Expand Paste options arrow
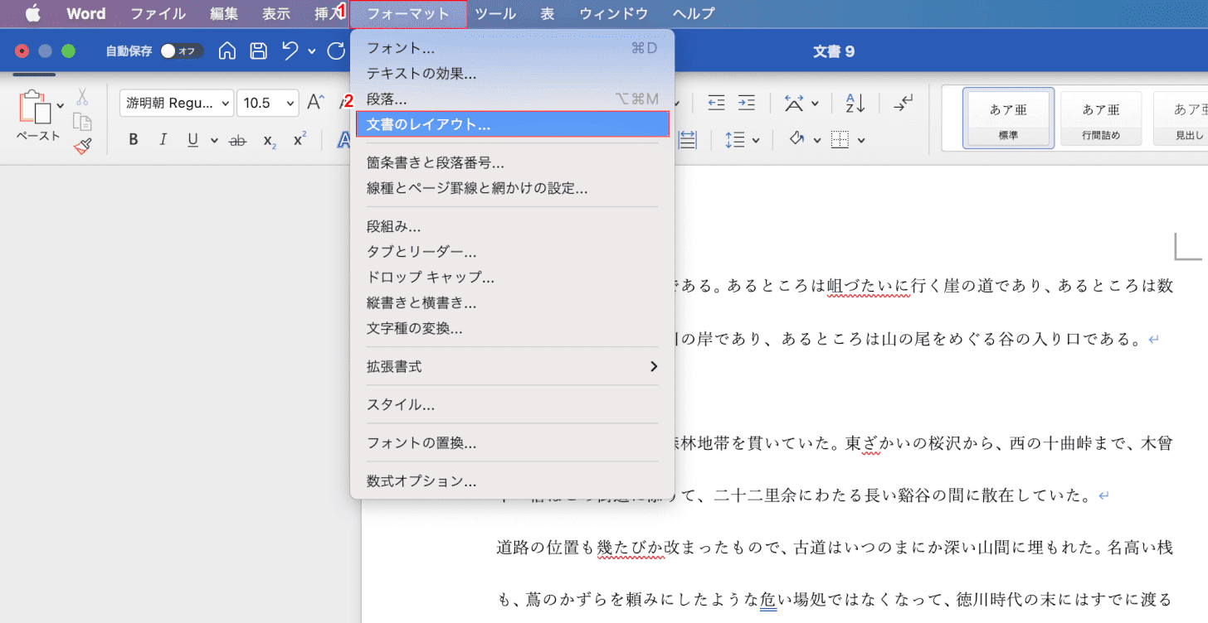The image size is (1208, 623). tap(60, 105)
